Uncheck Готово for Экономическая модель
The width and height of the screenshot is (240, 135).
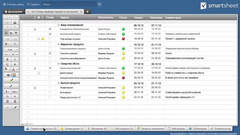click(50, 34)
